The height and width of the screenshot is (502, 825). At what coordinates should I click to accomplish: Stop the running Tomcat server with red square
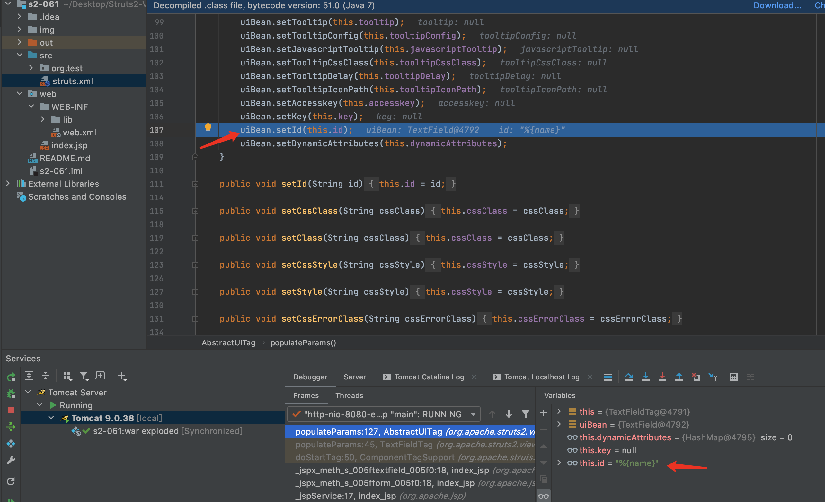[x=11, y=410]
